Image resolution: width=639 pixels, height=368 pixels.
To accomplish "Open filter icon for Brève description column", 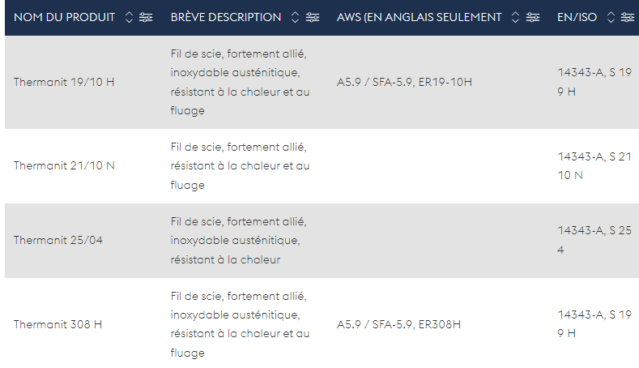I will 313,17.
